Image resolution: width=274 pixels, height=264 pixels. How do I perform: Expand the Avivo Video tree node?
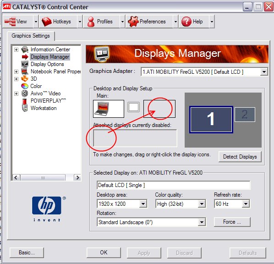[x=16, y=93]
